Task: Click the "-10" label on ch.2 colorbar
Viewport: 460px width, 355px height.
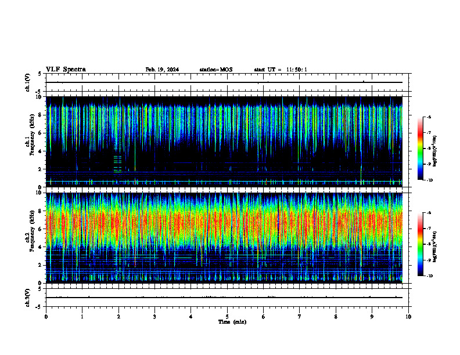Action: coord(429,276)
